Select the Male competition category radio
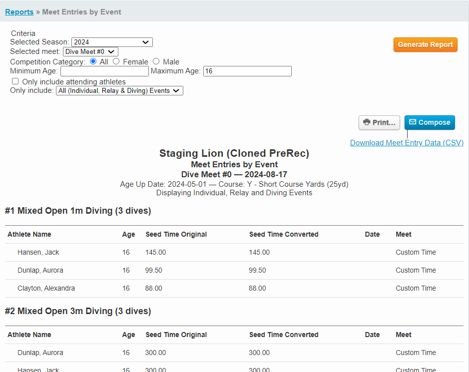Image resolution: width=469 pixels, height=372 pixels. pyautogui.click(x=156, y=61)
